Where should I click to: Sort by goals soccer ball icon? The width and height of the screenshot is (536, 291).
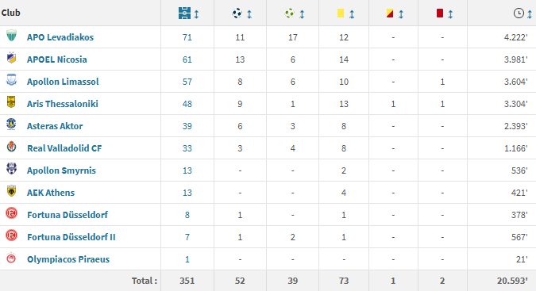pos(237,13)
